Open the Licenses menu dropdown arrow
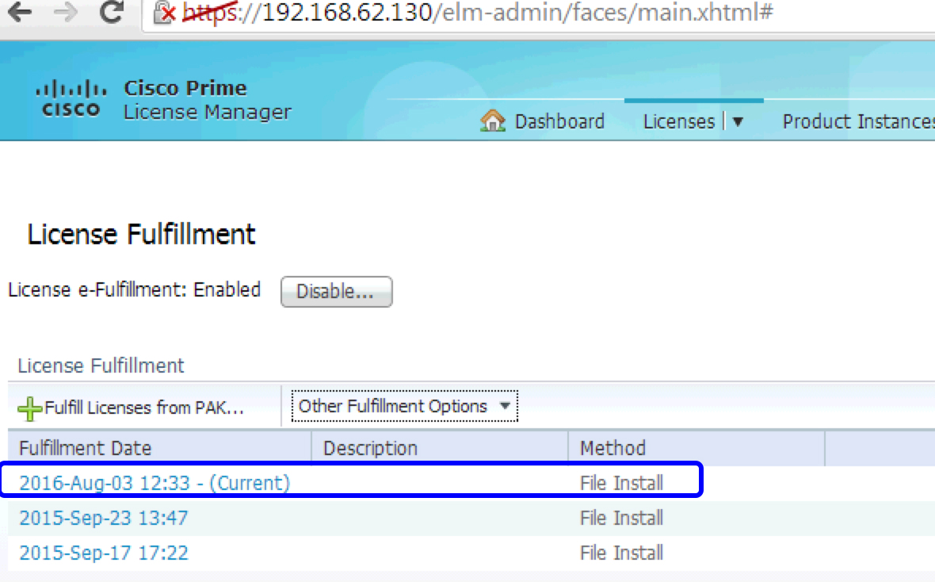Viewport: 935px width, 582px height. 738,122
